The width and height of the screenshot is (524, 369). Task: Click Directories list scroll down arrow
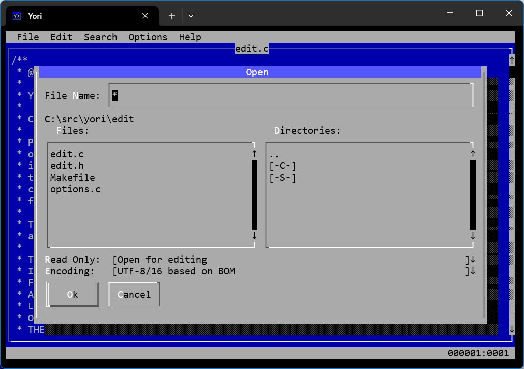(x=473, y=236)
